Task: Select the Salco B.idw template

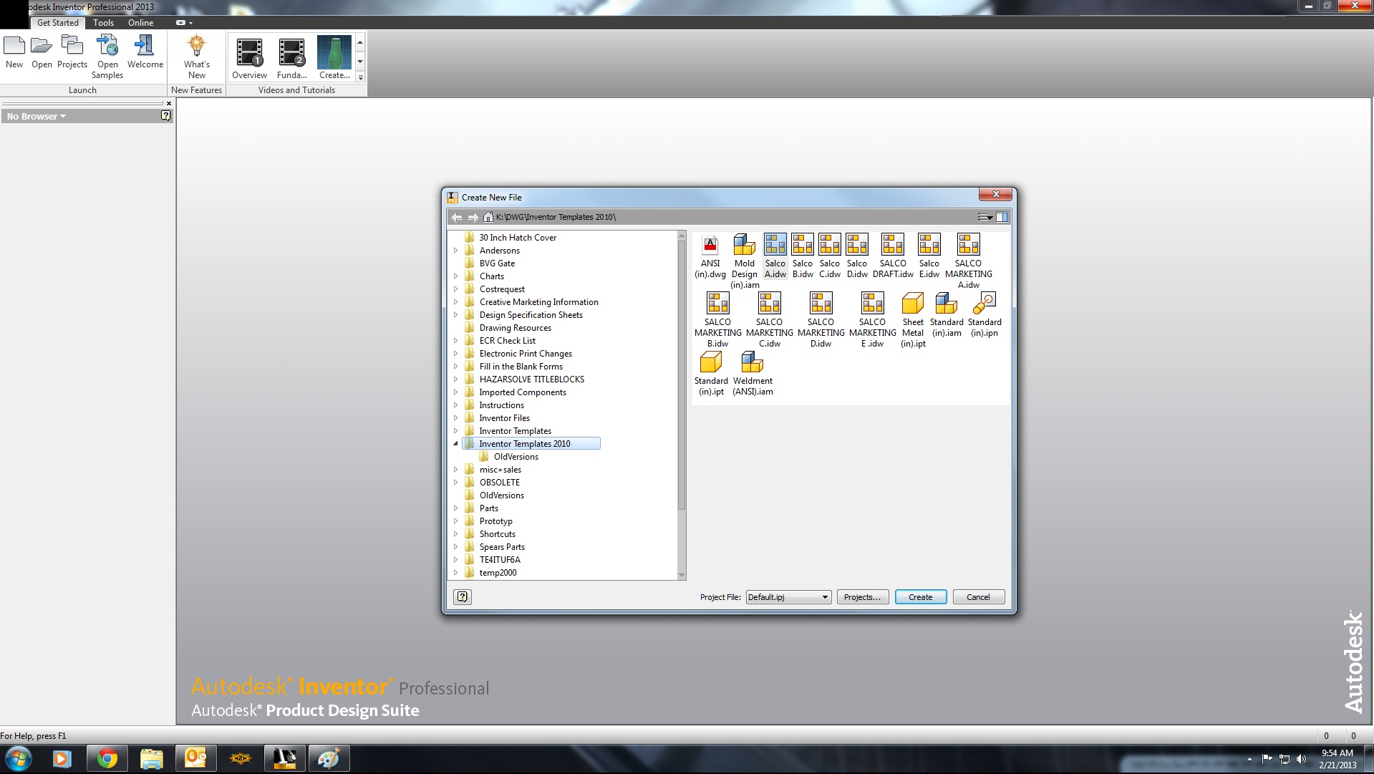Action: tap(803, 256)
